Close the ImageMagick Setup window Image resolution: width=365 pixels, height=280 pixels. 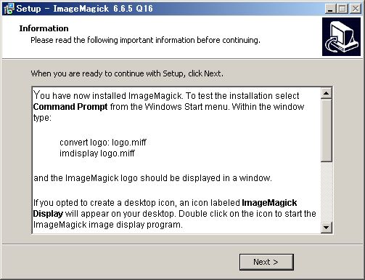(x=356, y=9)
